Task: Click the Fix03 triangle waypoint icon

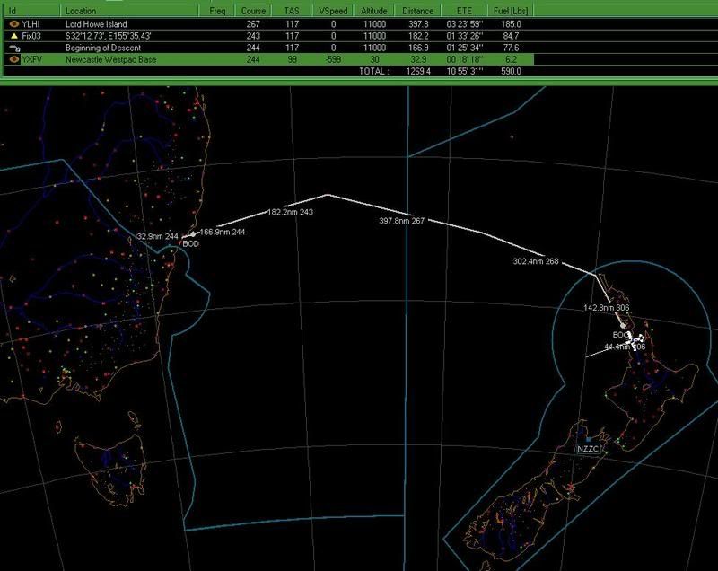Action: click(x=13, y=35)
